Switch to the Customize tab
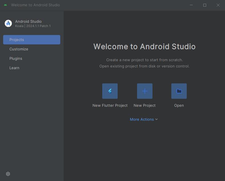This screenshot has height=181, width=225. 32,49
